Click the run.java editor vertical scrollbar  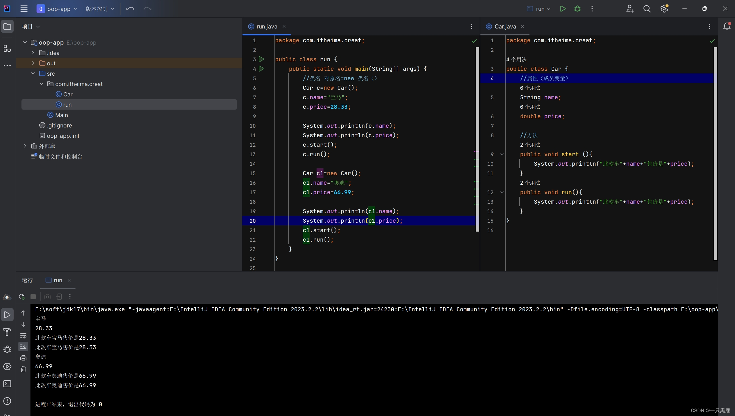477,140
